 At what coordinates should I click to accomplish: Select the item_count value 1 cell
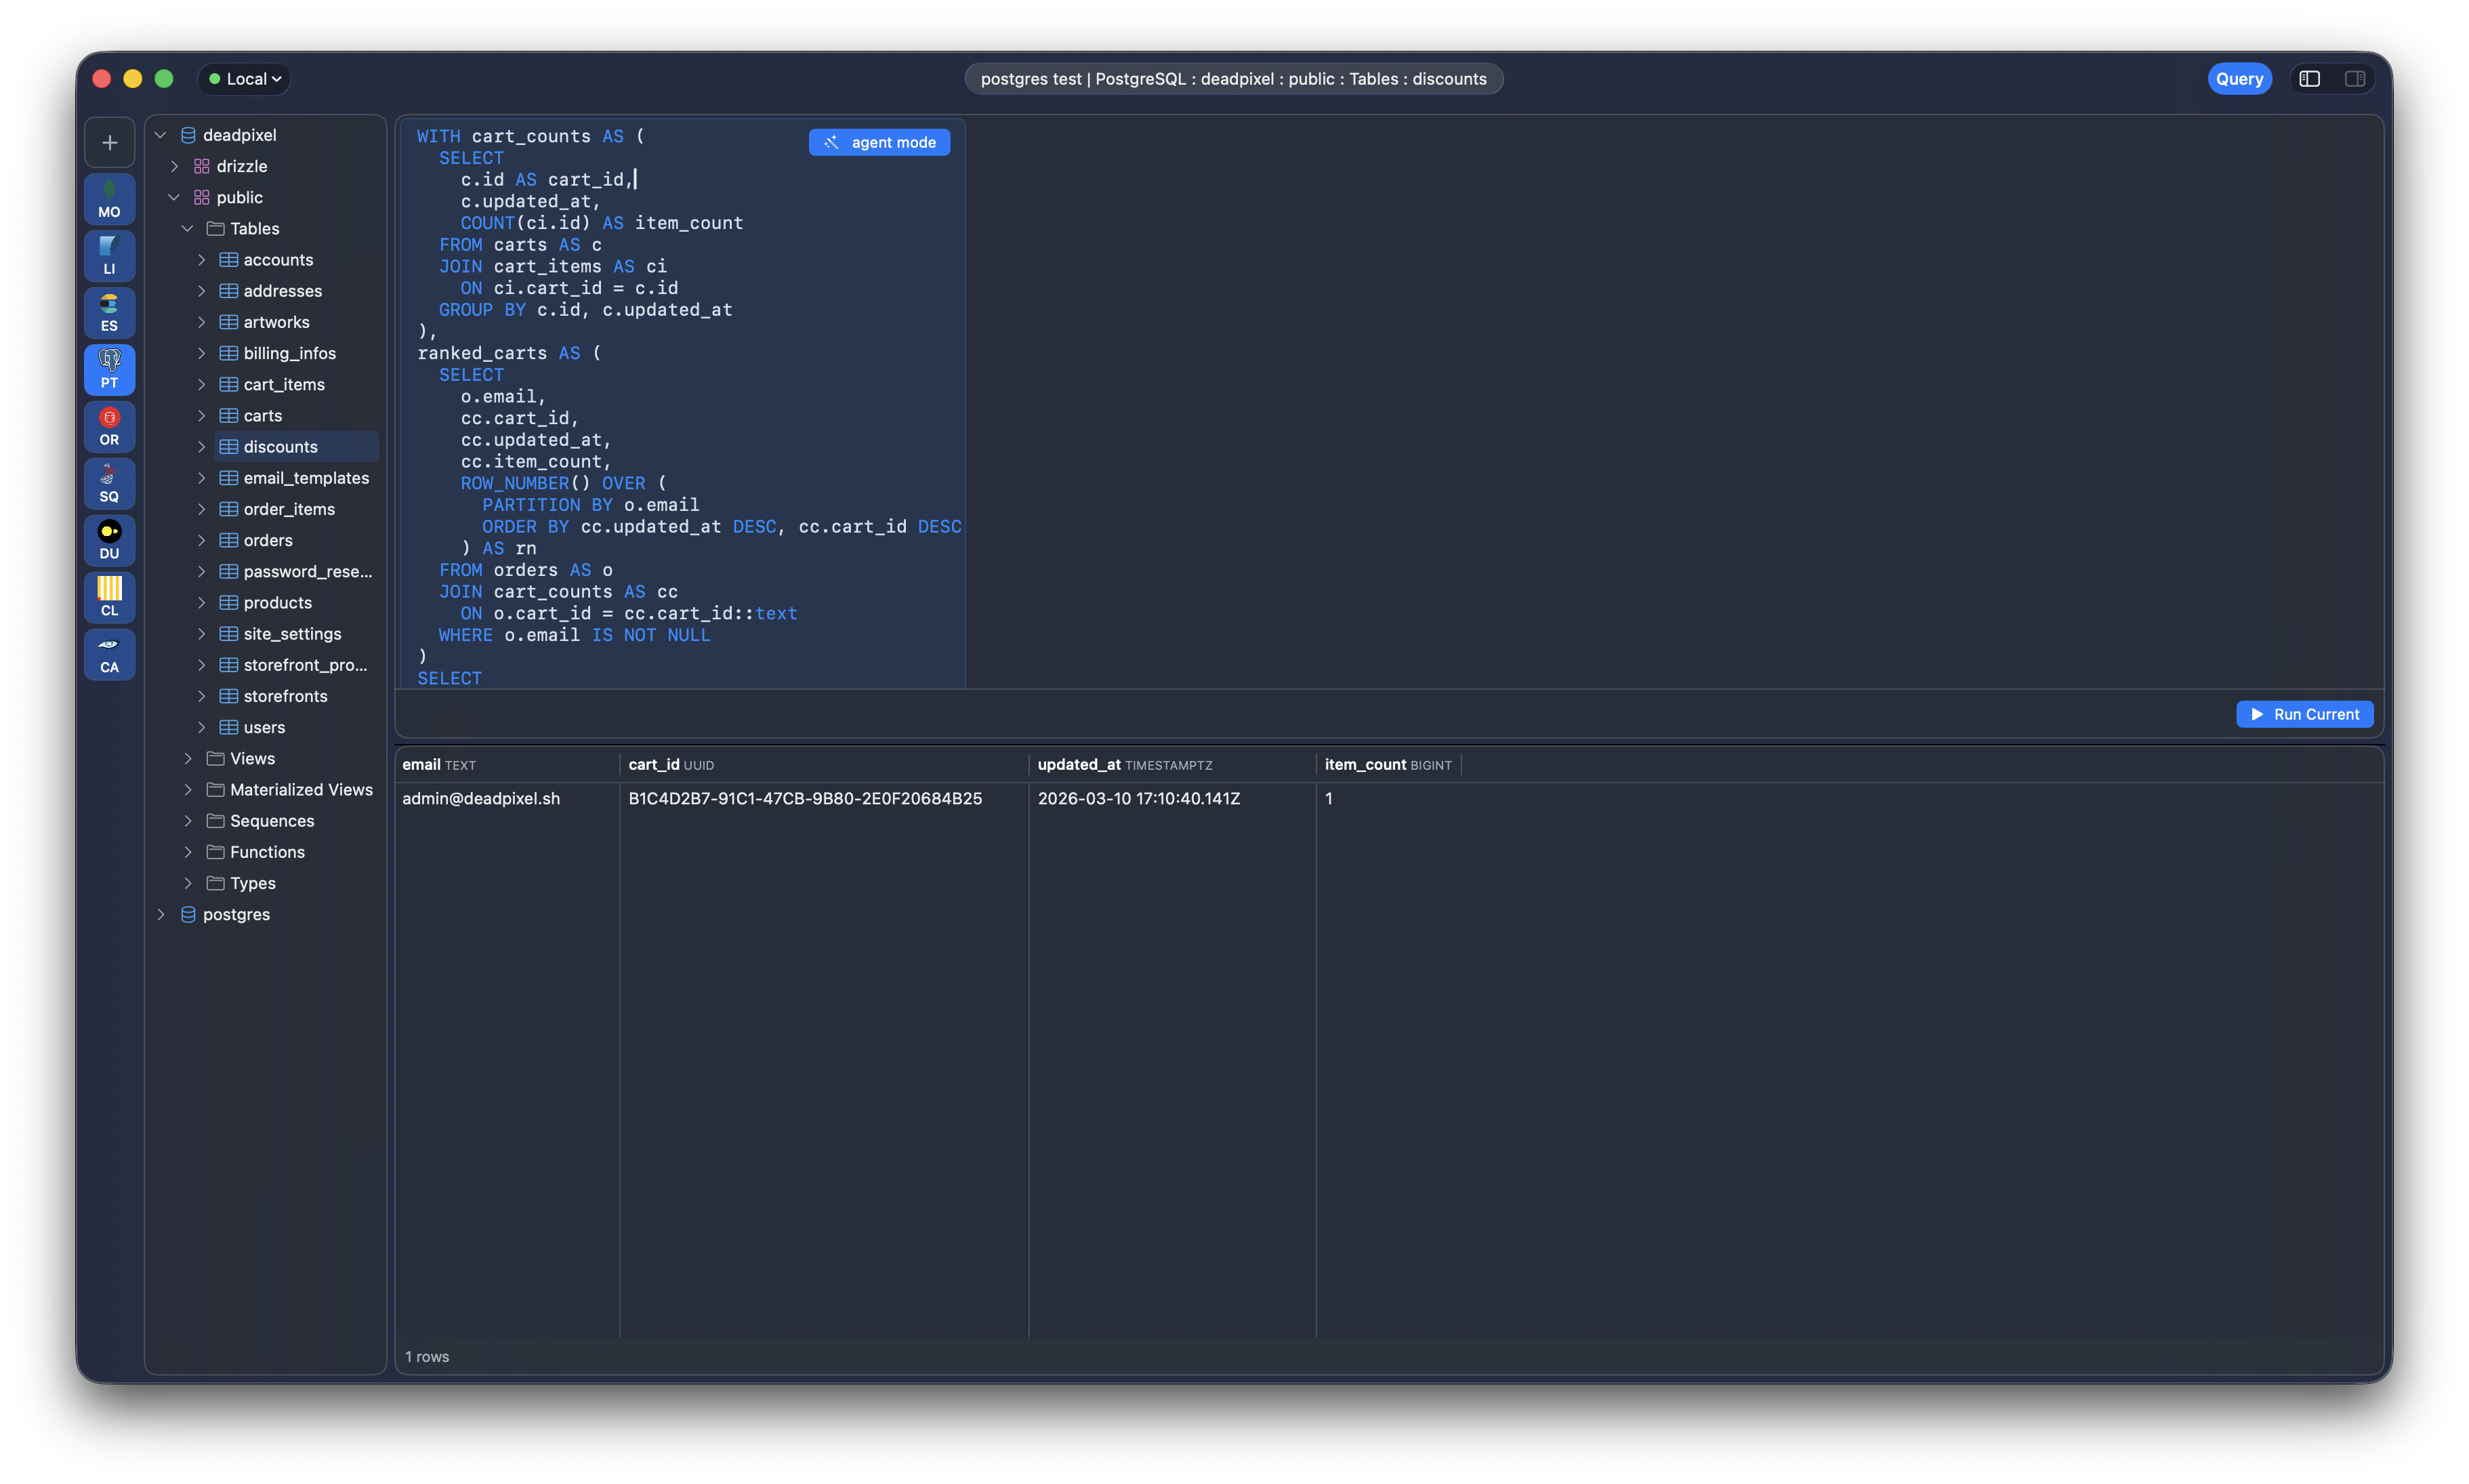click(x=1388, y=798)
